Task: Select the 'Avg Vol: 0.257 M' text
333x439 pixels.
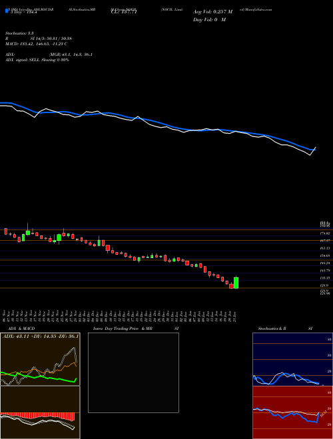Action: [x=212, y=12]
